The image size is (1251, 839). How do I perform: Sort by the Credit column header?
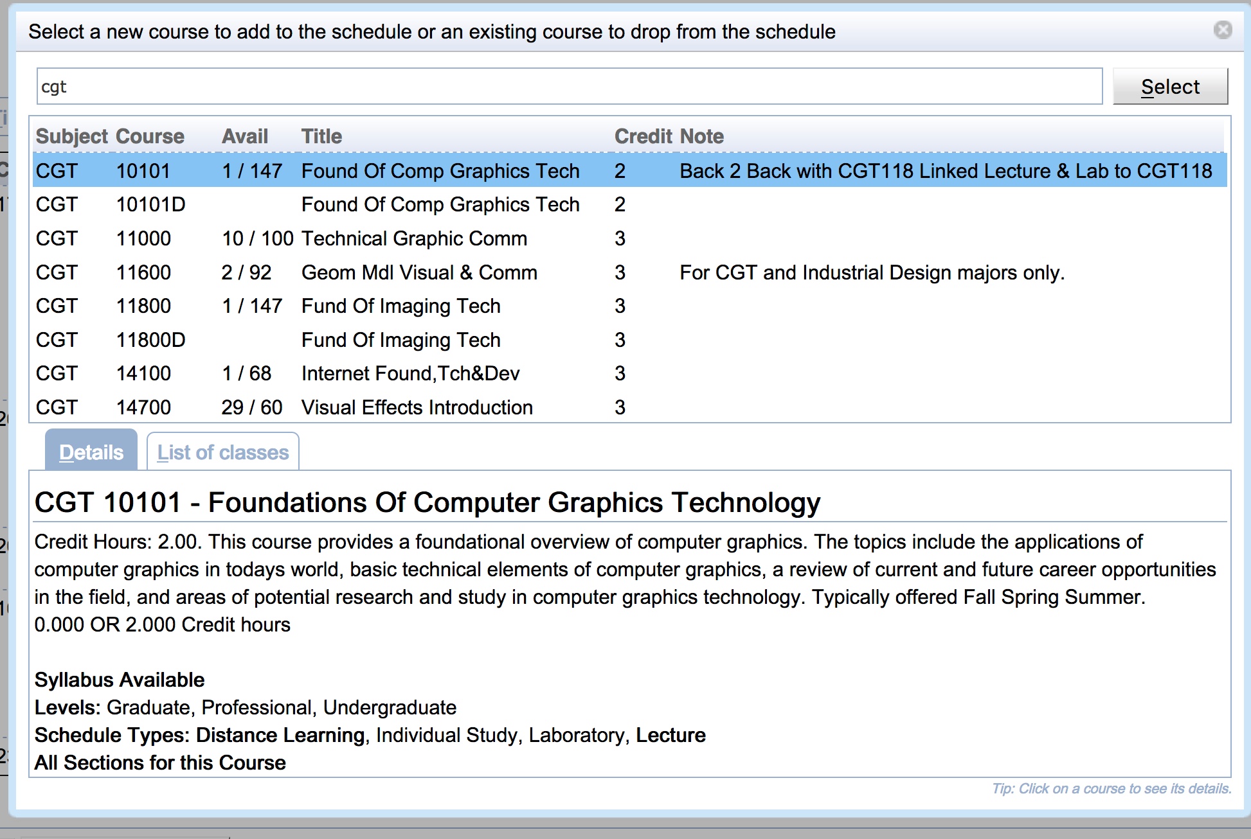pyautogui.click(x=643, y=136)
